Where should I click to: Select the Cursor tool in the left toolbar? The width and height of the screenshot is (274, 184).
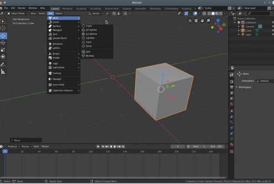(3, 28)
